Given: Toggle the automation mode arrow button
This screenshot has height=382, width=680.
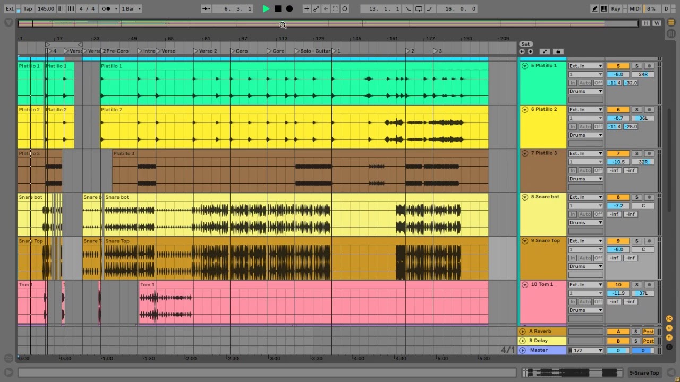Looking at the screenshot, I should click(545, 51).
